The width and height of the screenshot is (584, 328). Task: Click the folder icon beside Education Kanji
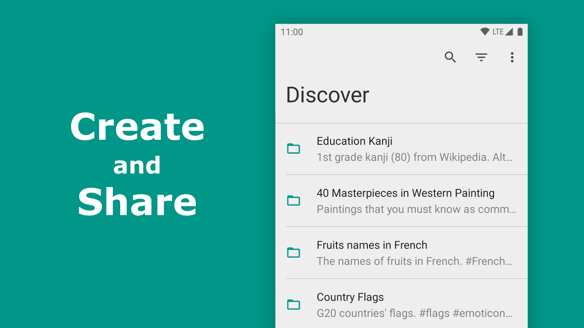(x=293, y=149)
